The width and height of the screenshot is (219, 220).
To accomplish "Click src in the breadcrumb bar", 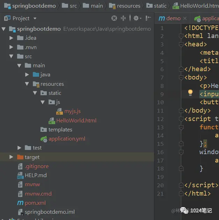I will tap(73, 6).
